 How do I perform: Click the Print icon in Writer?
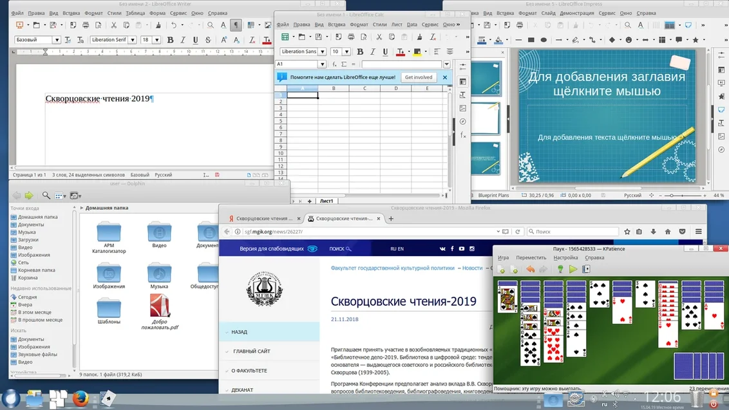tap(86, 25)
